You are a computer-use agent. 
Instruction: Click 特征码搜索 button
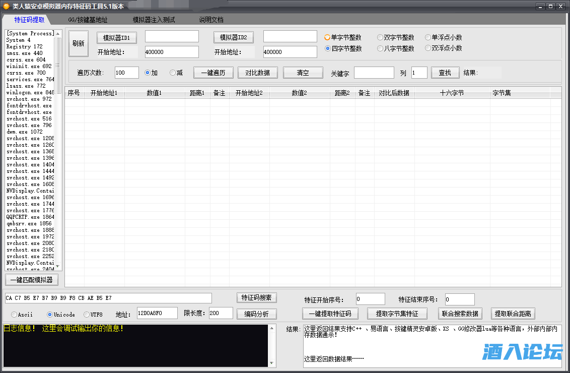257,298
